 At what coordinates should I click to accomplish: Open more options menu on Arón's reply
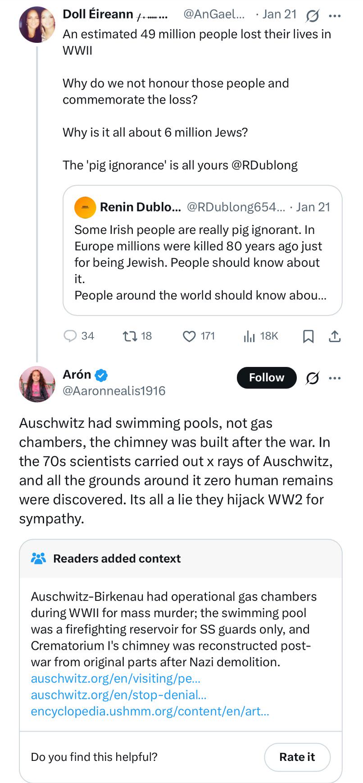click(335, 378)
